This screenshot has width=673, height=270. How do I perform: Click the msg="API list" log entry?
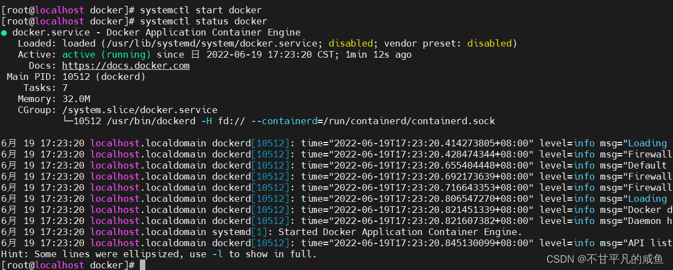(636, 243)
